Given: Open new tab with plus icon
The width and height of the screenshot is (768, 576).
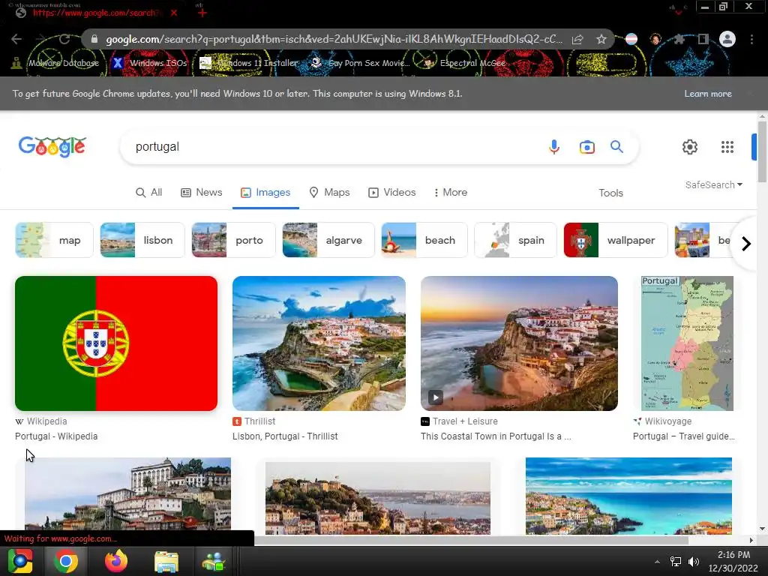Looking at the screenshot, I should (x=202, y=13).
